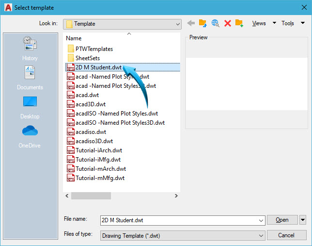Go up one folder level icon

point(203,23)
